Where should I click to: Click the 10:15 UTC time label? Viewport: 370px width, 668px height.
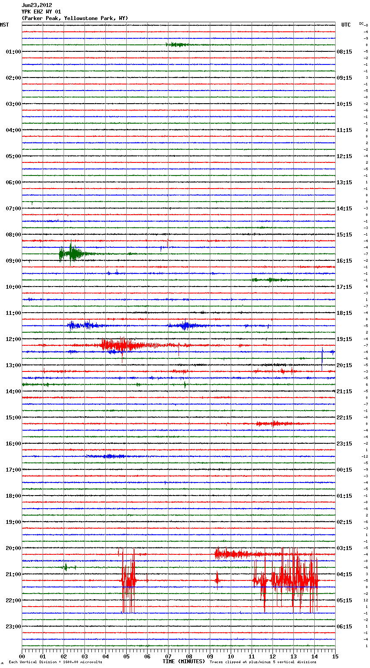pos(344,104)
